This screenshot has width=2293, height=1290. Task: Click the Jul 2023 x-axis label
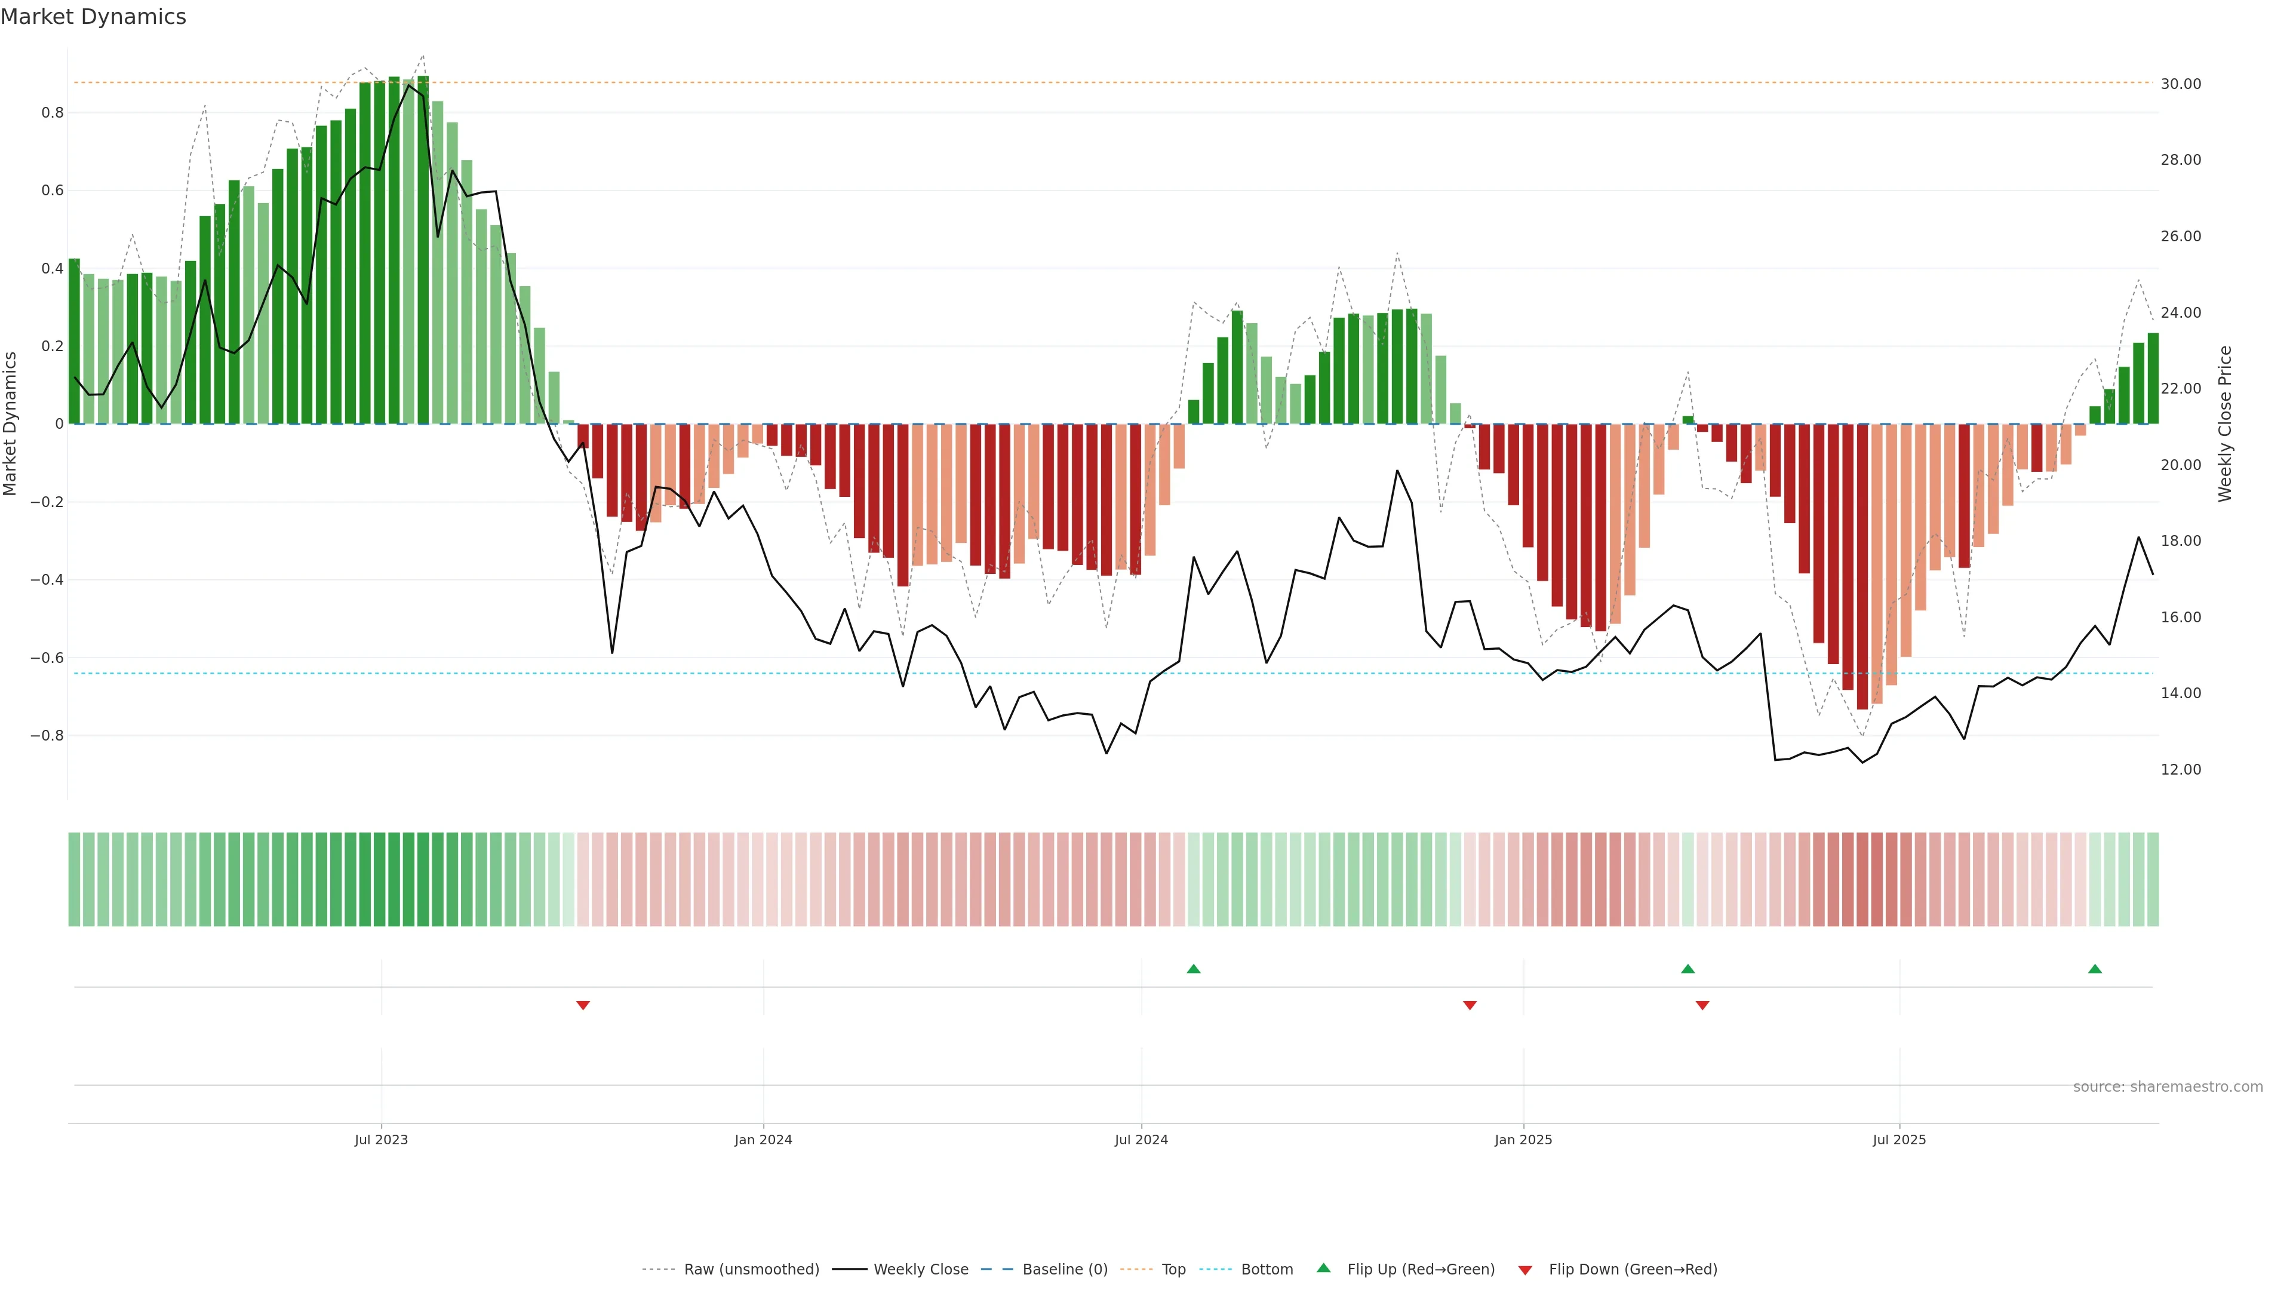pos(381,1139)
